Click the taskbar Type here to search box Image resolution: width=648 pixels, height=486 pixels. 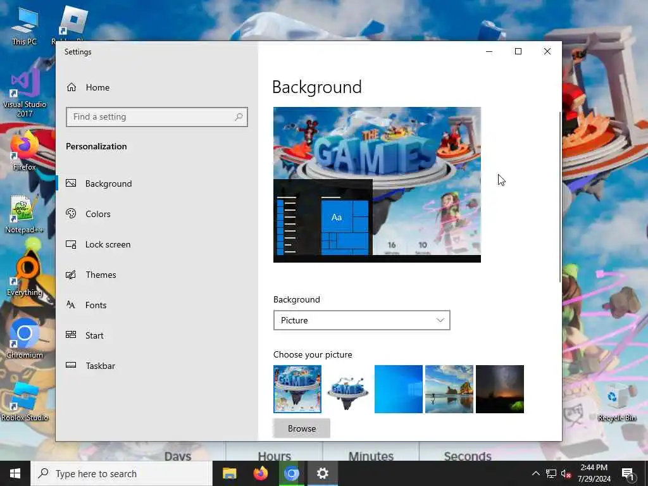(x=121, y=473)
